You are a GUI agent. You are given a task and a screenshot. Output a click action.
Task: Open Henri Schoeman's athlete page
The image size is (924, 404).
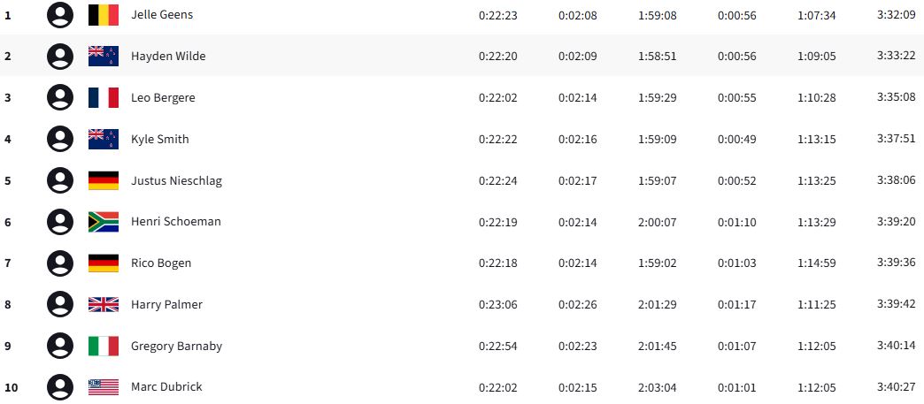tap(176, 222)
